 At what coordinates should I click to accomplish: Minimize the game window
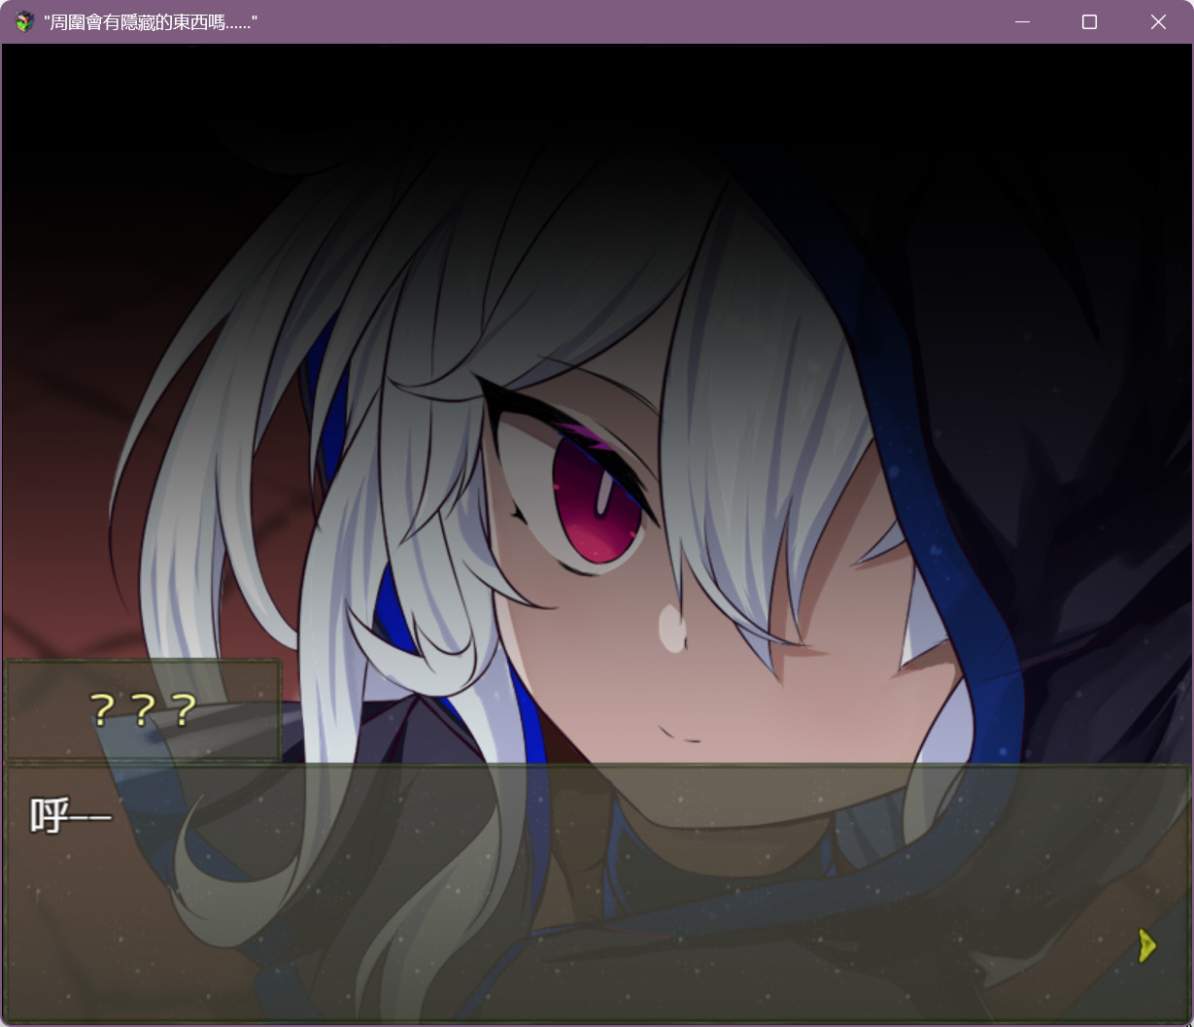coord(1022,21)
